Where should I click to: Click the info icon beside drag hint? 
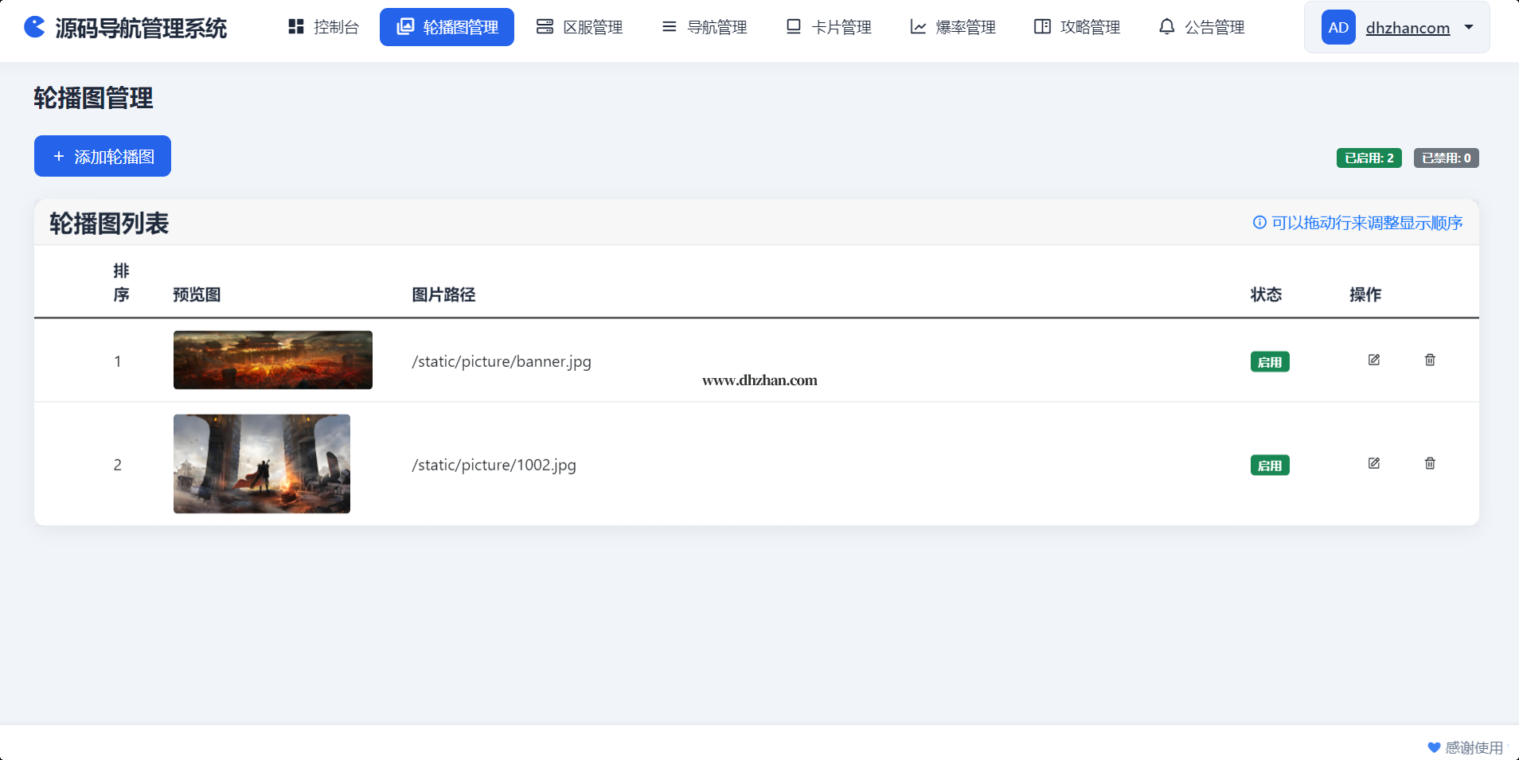click(x=1259, y=223)
